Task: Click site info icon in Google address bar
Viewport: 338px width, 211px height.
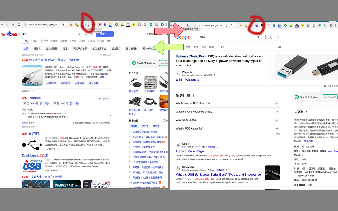Action: [x=195, y=25]
